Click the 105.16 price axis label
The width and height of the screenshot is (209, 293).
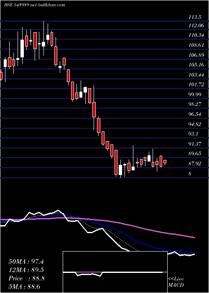tap(196, 65)
